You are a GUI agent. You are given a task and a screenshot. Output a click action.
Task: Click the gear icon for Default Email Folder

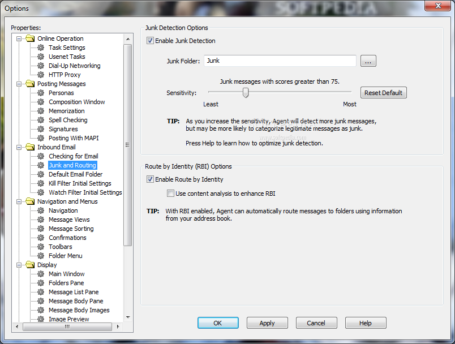(41, 174)
